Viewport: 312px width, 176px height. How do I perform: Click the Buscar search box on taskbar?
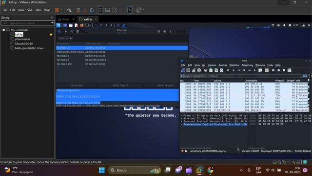(x=135, y=170)
